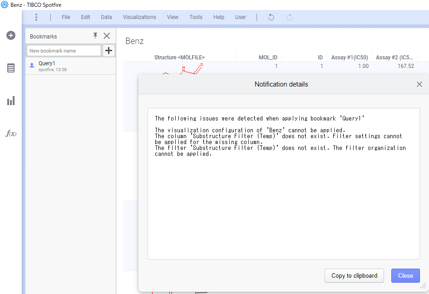Open the data table panel icon in sidebar
The image size is (429, 294).
tap(11, 68)
